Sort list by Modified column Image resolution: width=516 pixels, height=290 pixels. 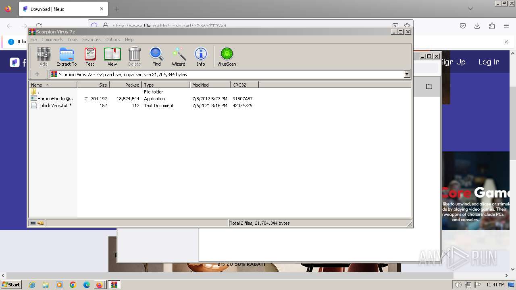click(210, 85)
